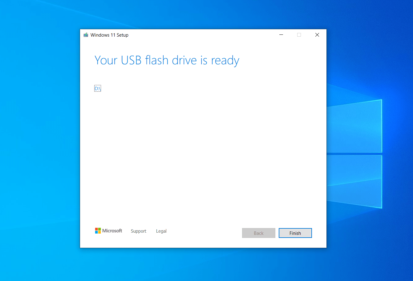Click the four-color Microsoft logo squares
Image resolution: width=413 pixels, height=281 pixels.
pos(98,231)
